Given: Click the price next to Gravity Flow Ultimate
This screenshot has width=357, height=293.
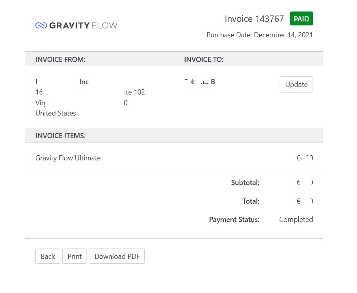Looking at the screenshot, I should click(304, 158).
